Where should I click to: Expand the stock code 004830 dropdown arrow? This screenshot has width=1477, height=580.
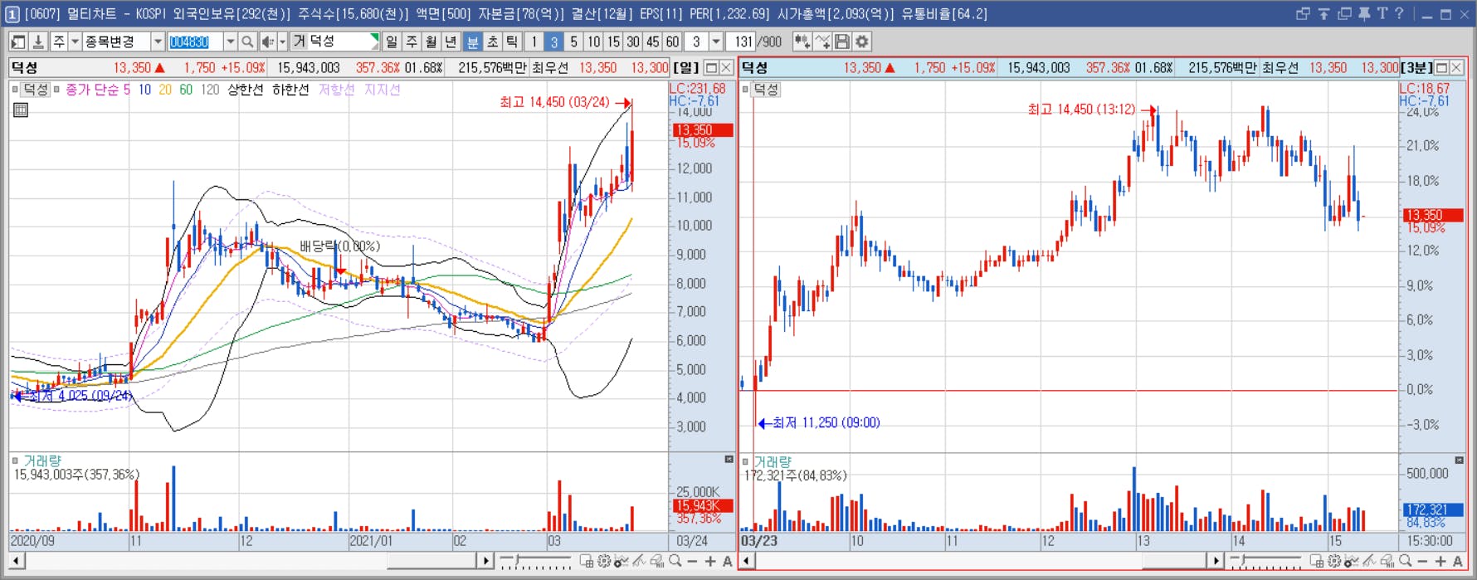pyautogui.click(x=230, y=41)
